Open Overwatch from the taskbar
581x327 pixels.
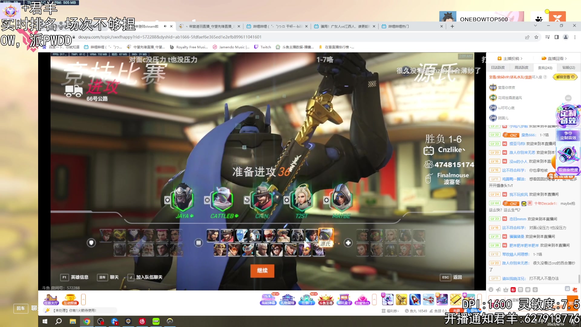point(170,321)
